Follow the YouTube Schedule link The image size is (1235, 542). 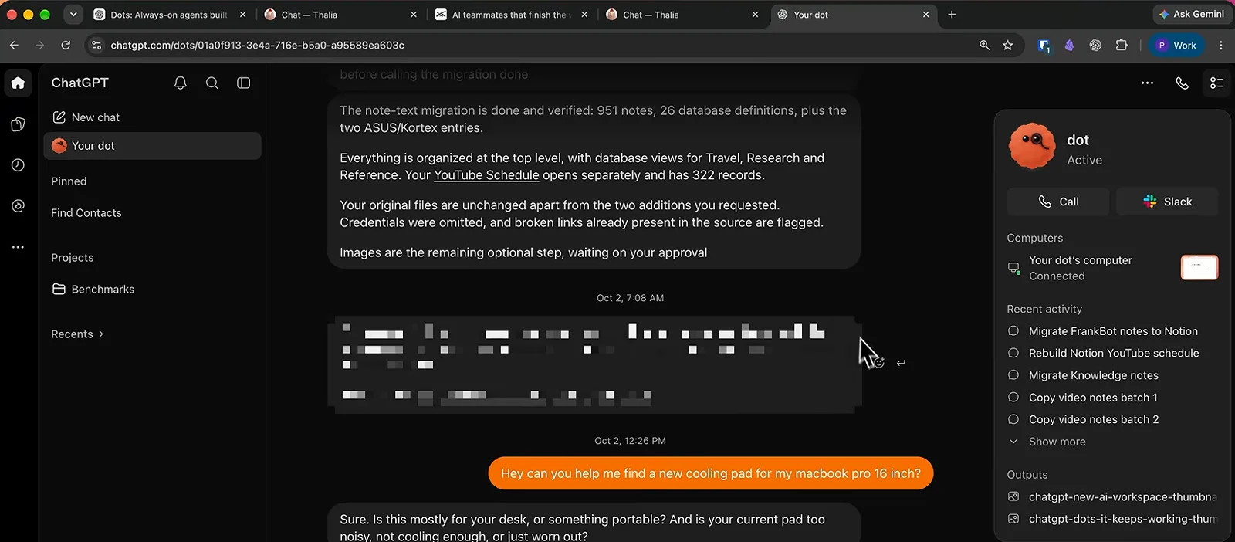pyautogui.click(x=486, y=175)
